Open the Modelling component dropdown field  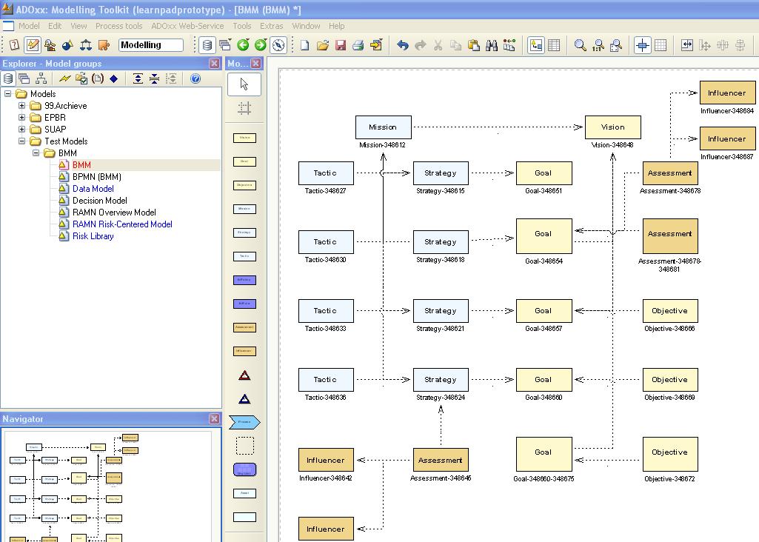[151, 45]
